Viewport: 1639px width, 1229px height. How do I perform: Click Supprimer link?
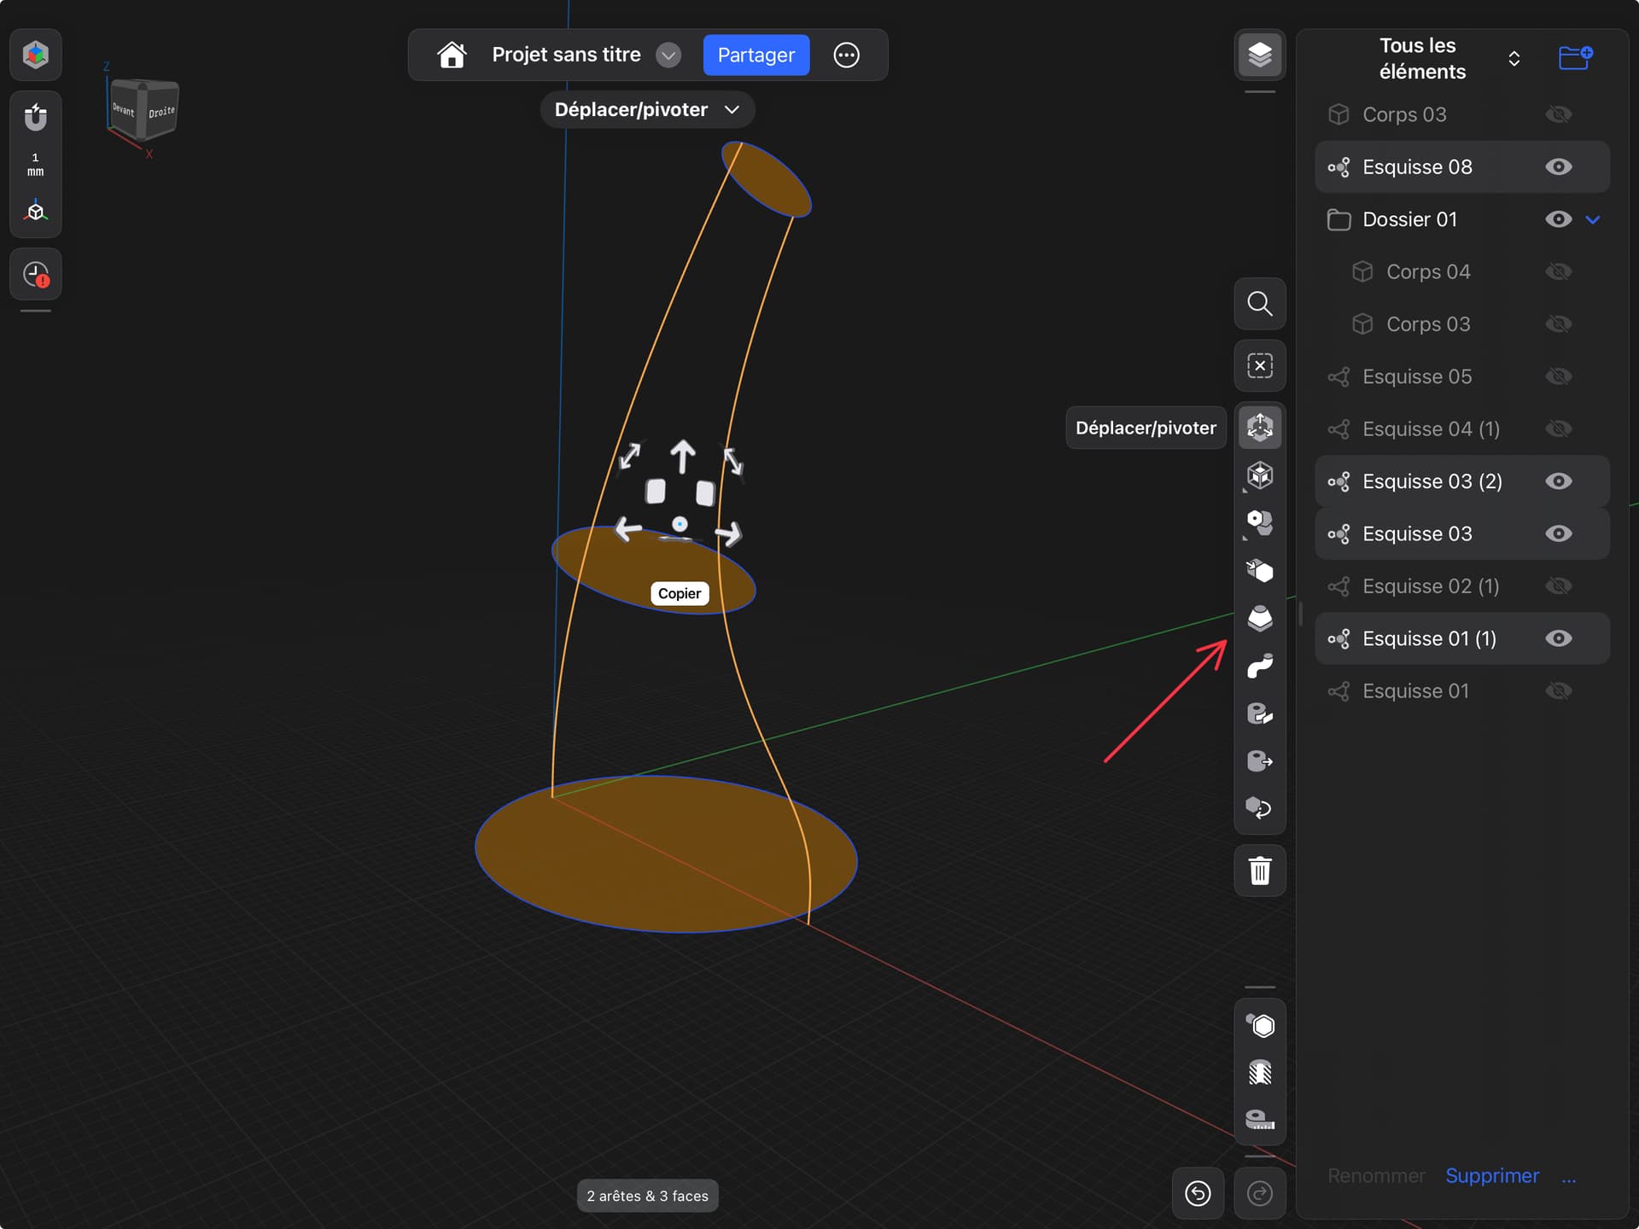[1492, 1176]
